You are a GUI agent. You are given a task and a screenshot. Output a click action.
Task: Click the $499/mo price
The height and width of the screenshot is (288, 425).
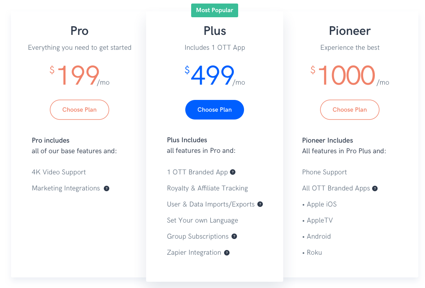click(215, 75)
